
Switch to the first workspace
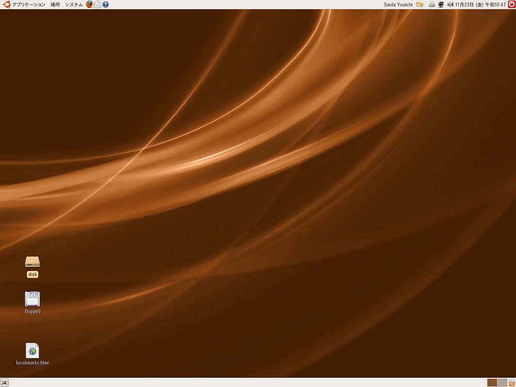pos(492,382)
